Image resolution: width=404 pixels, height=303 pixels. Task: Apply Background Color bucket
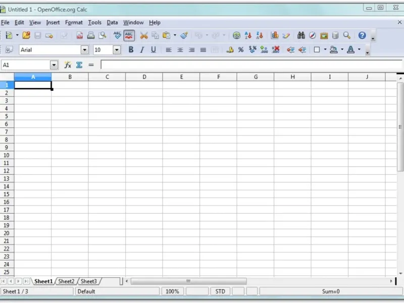(334, 49)
